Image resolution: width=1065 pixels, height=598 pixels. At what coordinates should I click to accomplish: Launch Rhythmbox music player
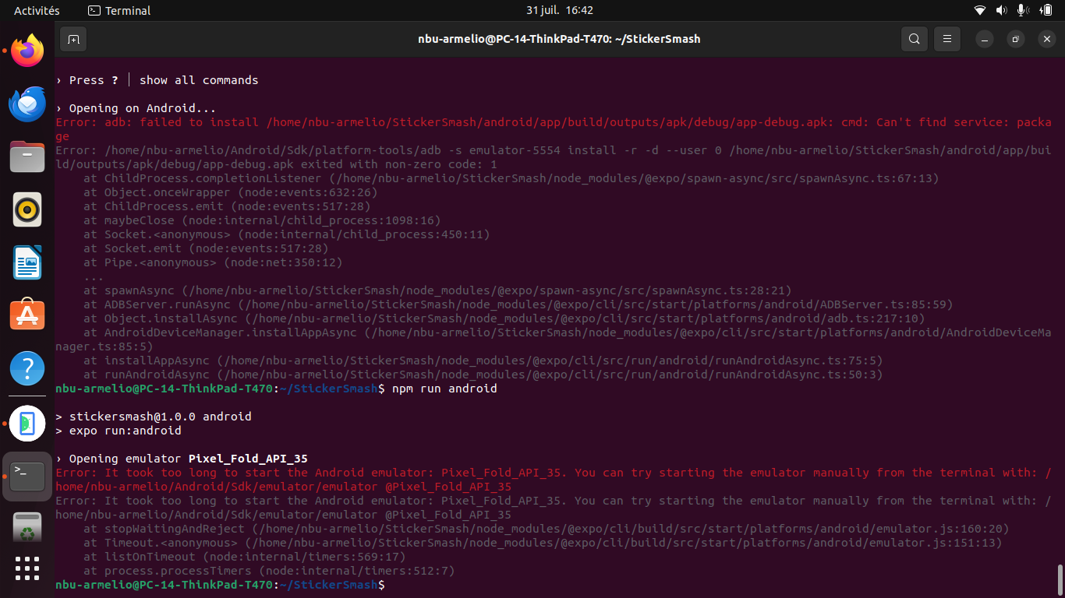pyautogui.click(x=27, y=210)
